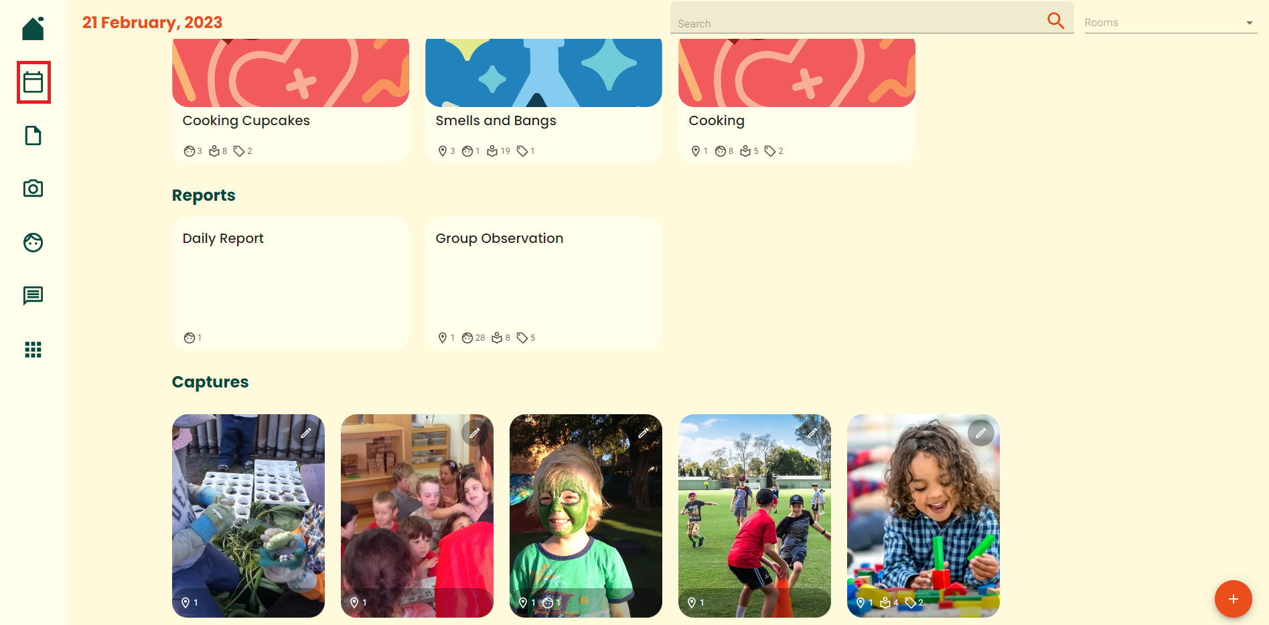The image size is (1269, 625).
Task: Open the Cooking Cupcakes card
Action: (x=291, y=100)
